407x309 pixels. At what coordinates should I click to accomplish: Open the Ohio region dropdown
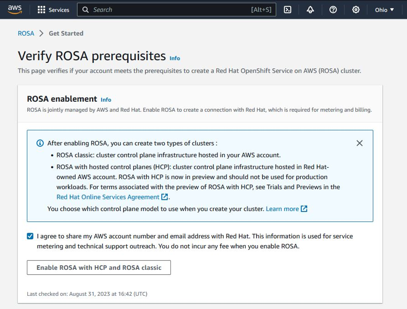click(x=384, y=9)
